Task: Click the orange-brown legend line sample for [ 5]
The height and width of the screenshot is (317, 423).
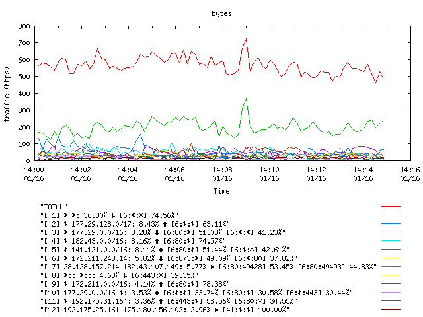Action: pos(391,250)
